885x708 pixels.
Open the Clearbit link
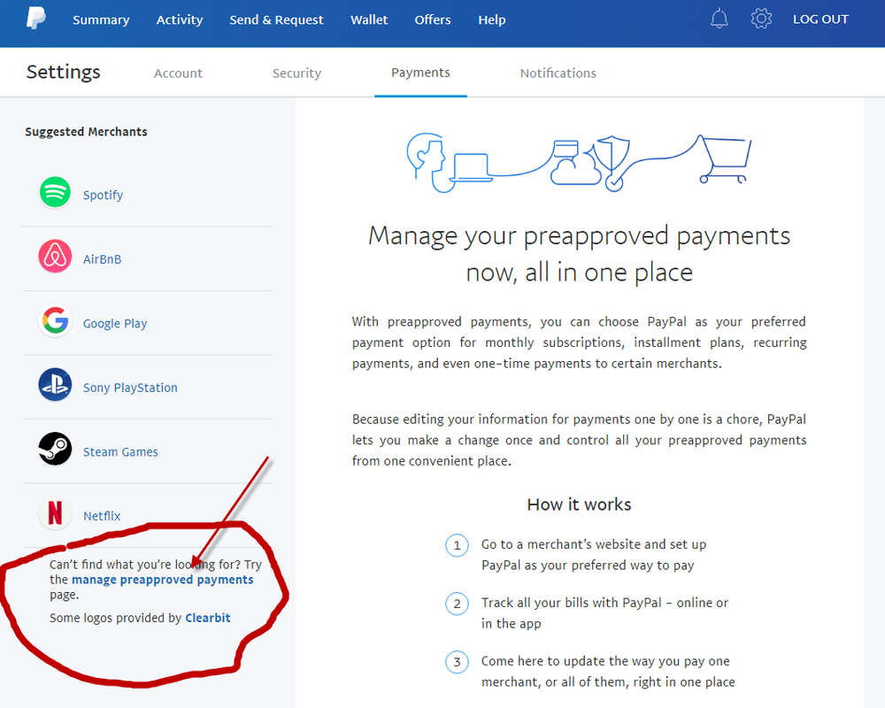208,618
